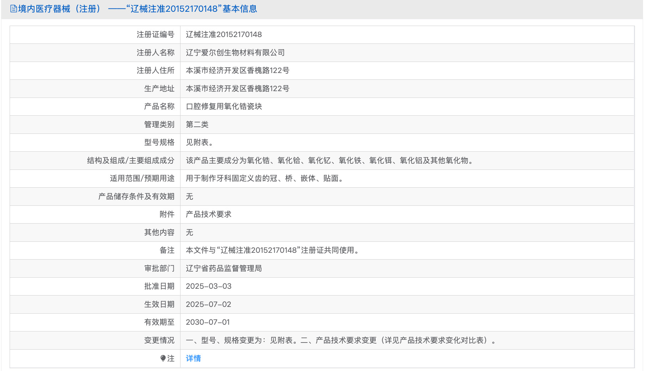
Task: Select the expiry date 2030-07-01 cell
Action: [209, 322]
